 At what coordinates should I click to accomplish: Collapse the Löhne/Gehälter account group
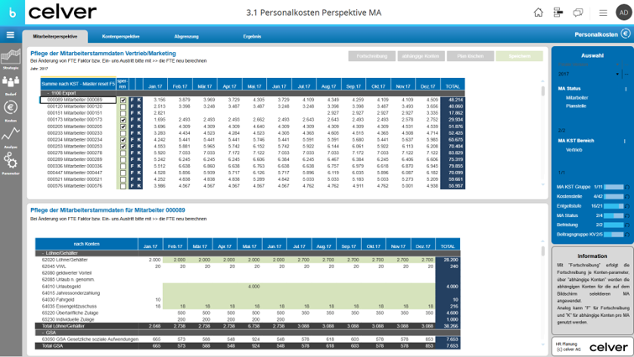coord(43,253)
